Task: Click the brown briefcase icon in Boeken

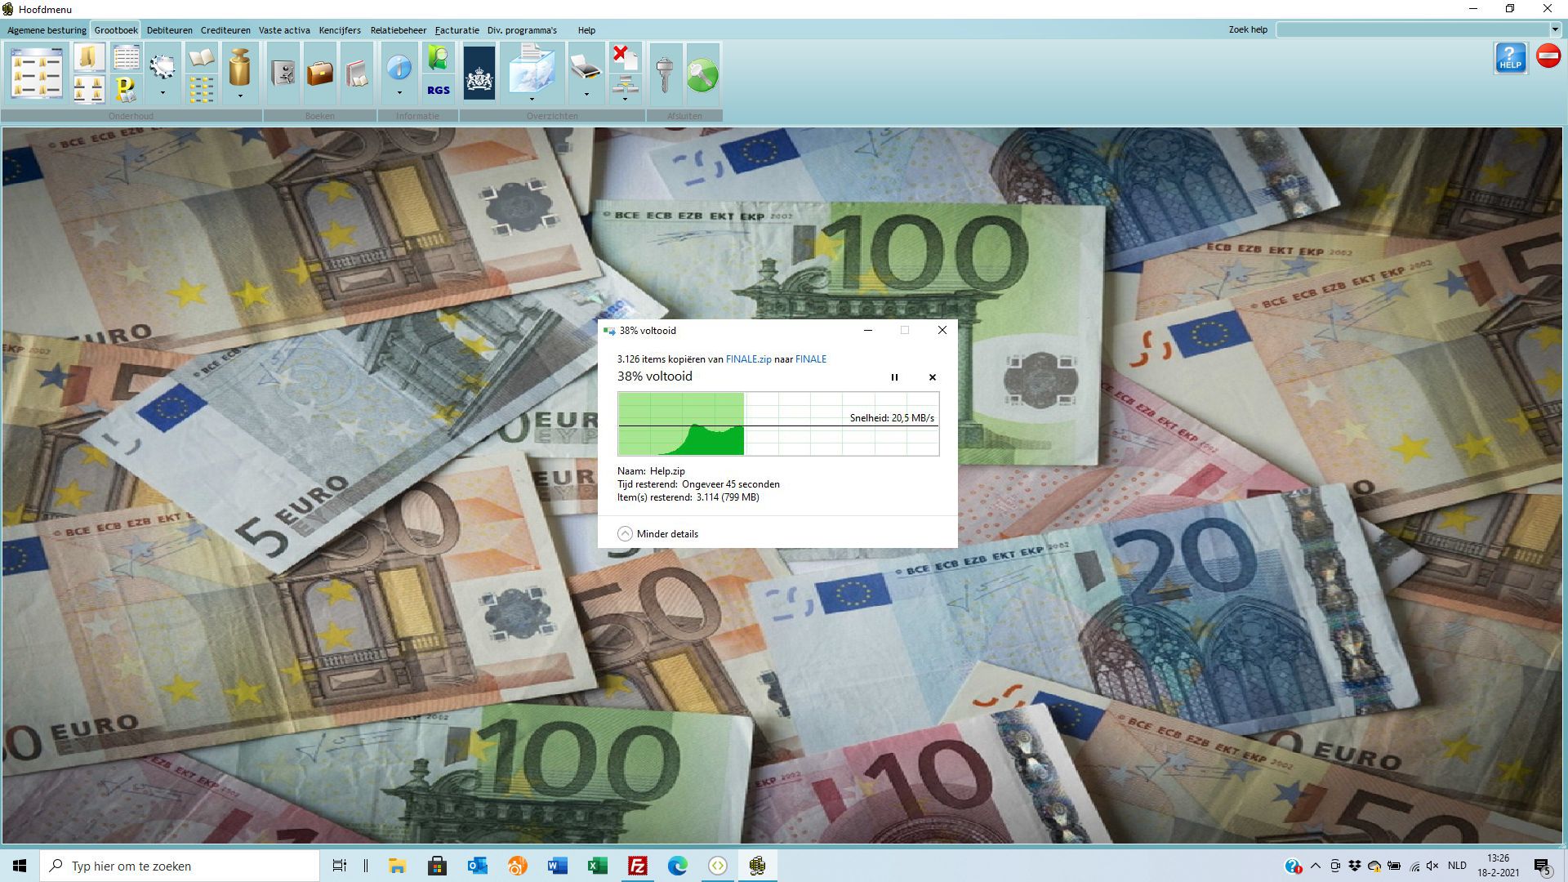Action: 320,73
